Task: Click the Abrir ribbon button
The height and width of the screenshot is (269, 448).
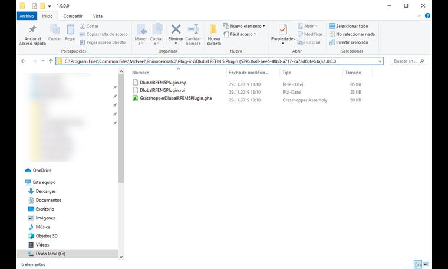Action: click(x=308, y=26)
